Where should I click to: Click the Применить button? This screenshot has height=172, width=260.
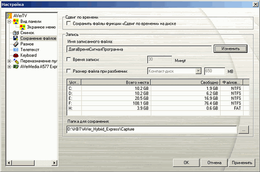242,163
